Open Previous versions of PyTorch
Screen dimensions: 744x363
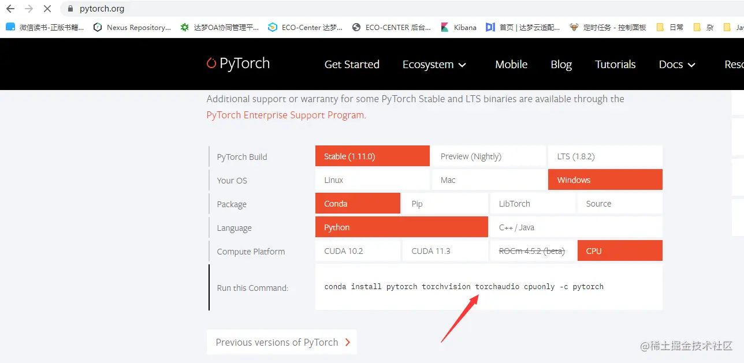tap(281, 342)
